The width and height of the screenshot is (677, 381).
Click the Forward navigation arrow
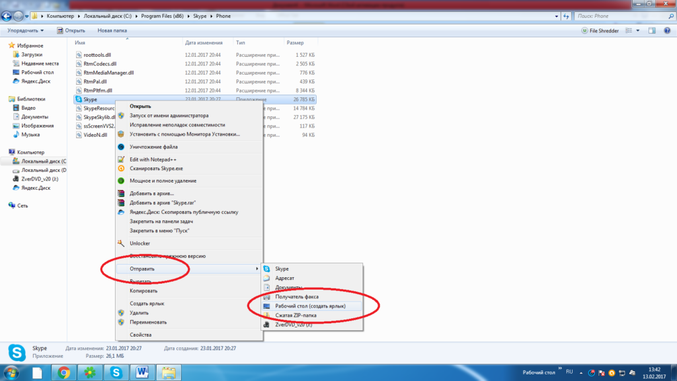[18, 17]
